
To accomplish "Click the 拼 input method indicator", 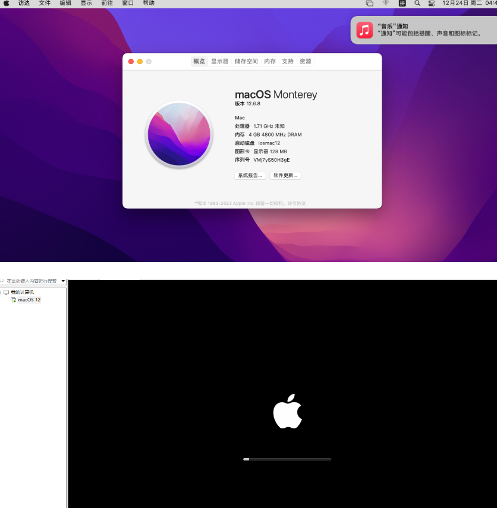I will (401, 3).
